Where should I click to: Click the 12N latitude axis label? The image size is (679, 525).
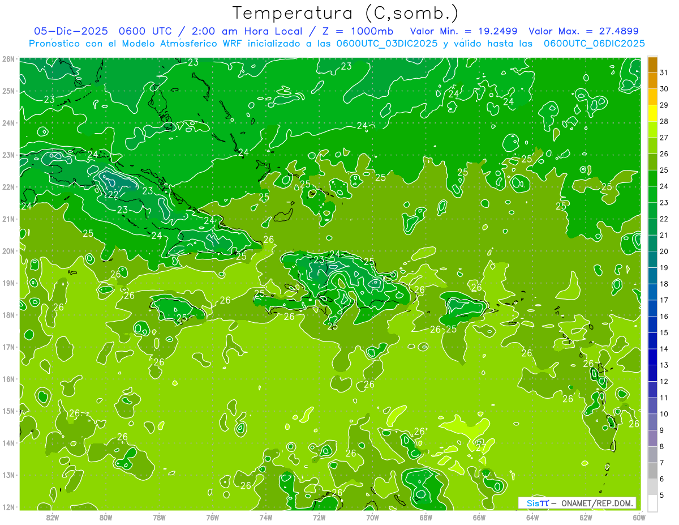(8, 507)
